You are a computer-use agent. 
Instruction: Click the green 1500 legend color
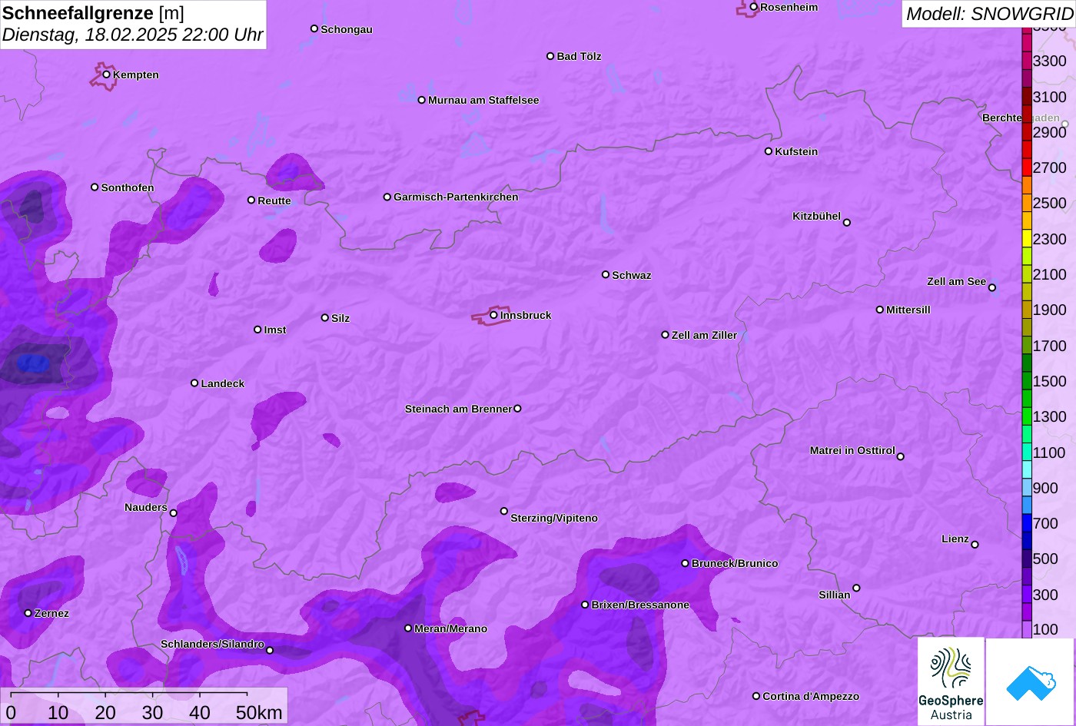(1027, 381)
